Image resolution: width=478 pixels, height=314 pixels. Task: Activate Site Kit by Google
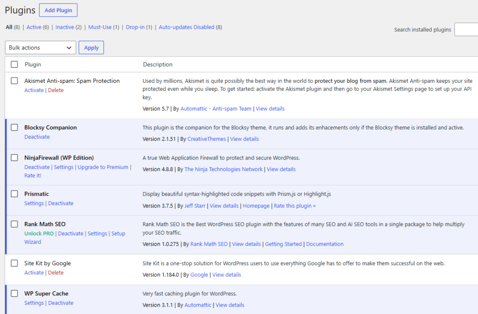pyautogui.click(x=34, y=273)
